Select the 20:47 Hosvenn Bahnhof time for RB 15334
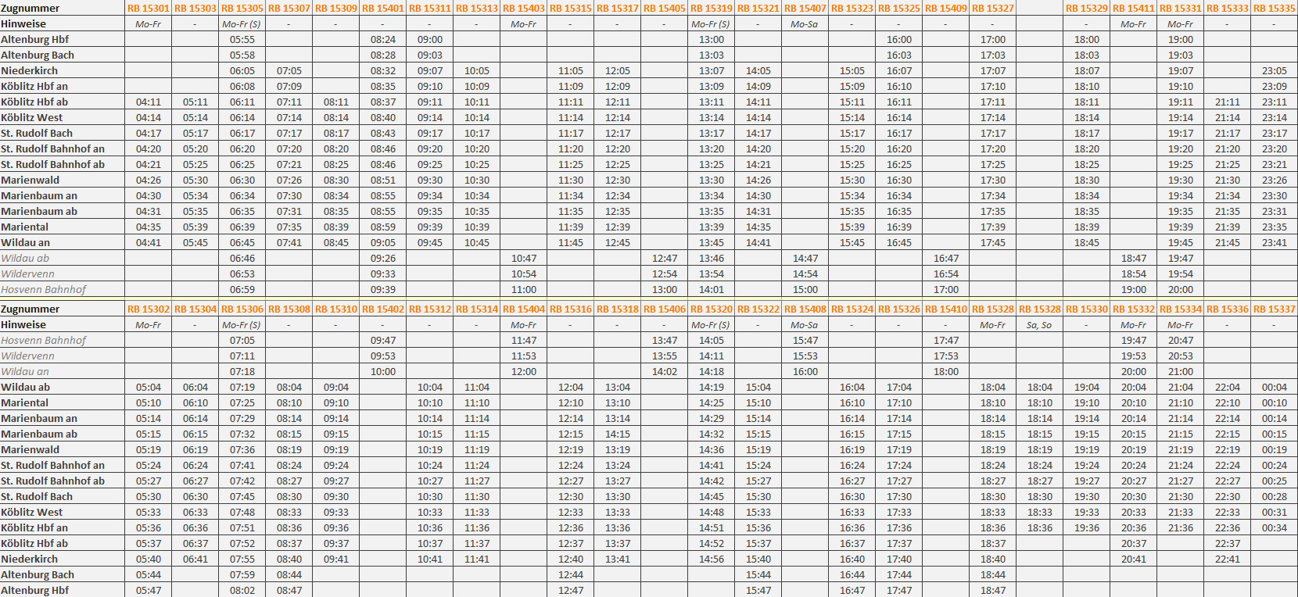This screenshot has height=597, width=1298. tap(1181, 340)
